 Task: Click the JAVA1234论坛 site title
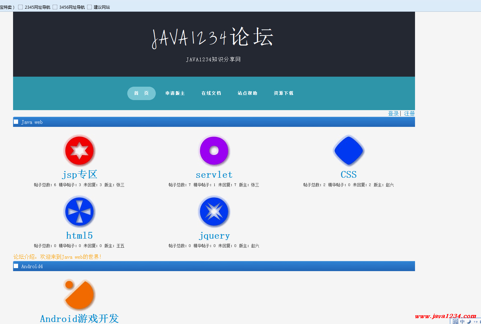213,37
